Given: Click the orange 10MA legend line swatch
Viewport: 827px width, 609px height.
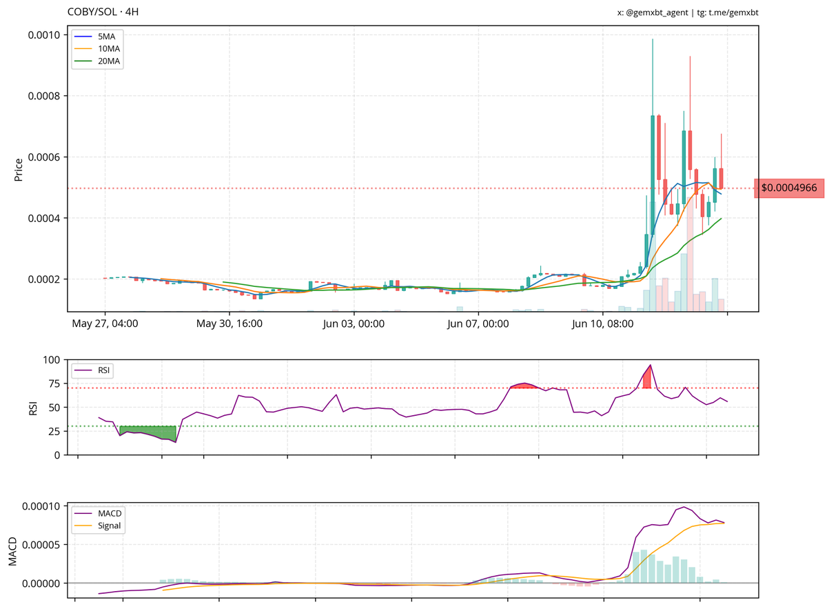Looking at the screenshot, I should [83, 49].
